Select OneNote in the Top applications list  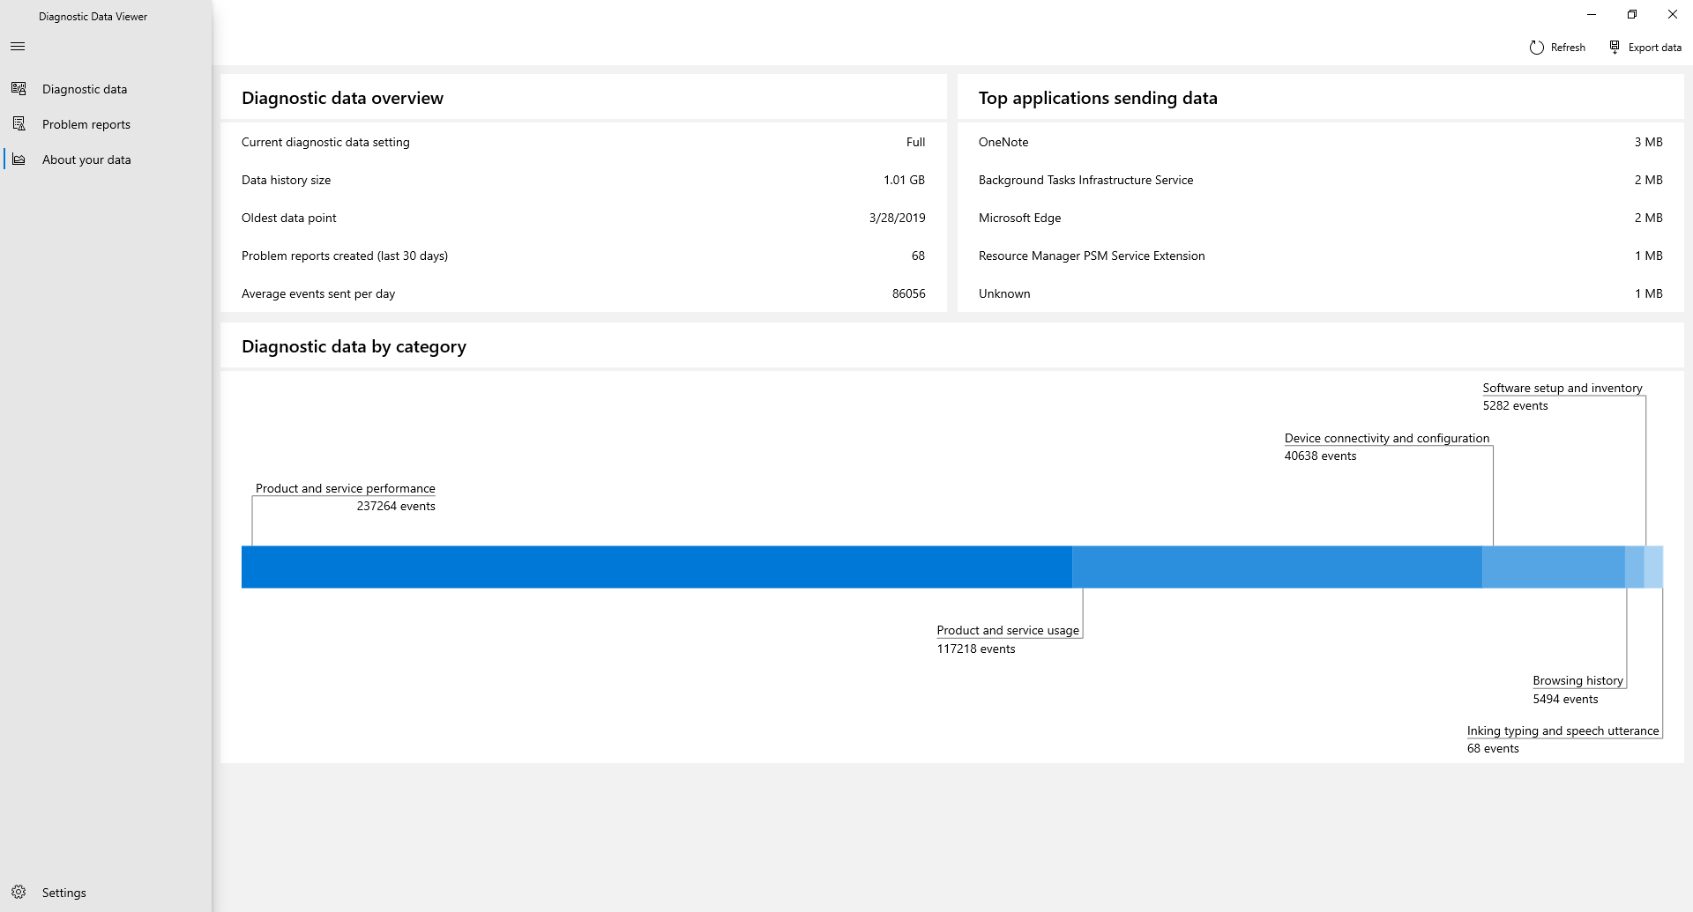(1003, 141)
